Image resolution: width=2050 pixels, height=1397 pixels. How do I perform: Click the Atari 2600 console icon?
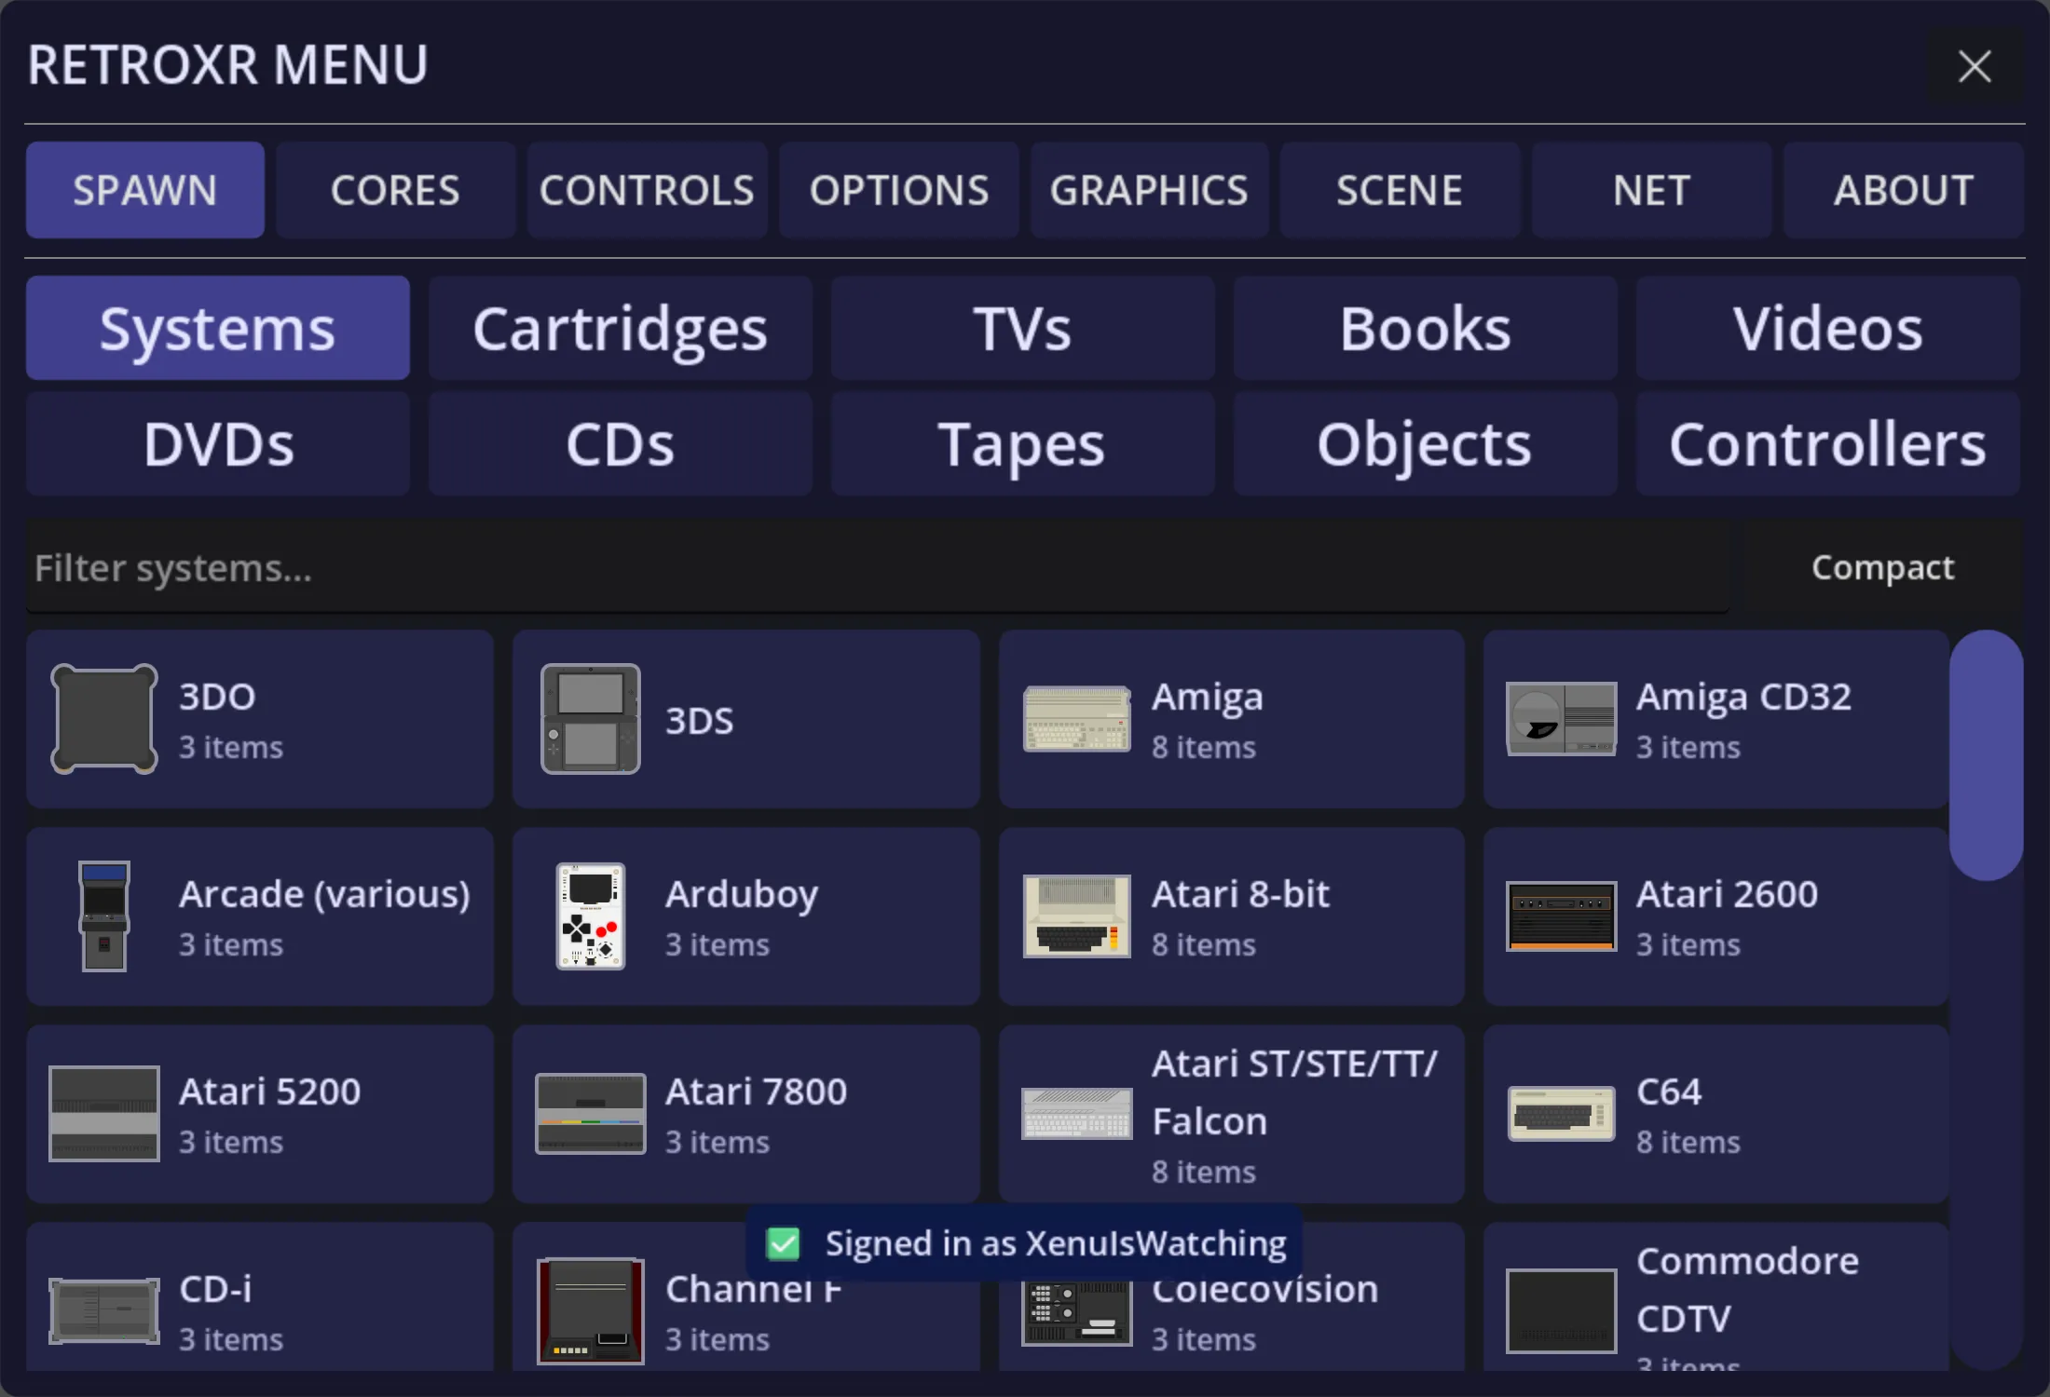(x=1561, y=916)
